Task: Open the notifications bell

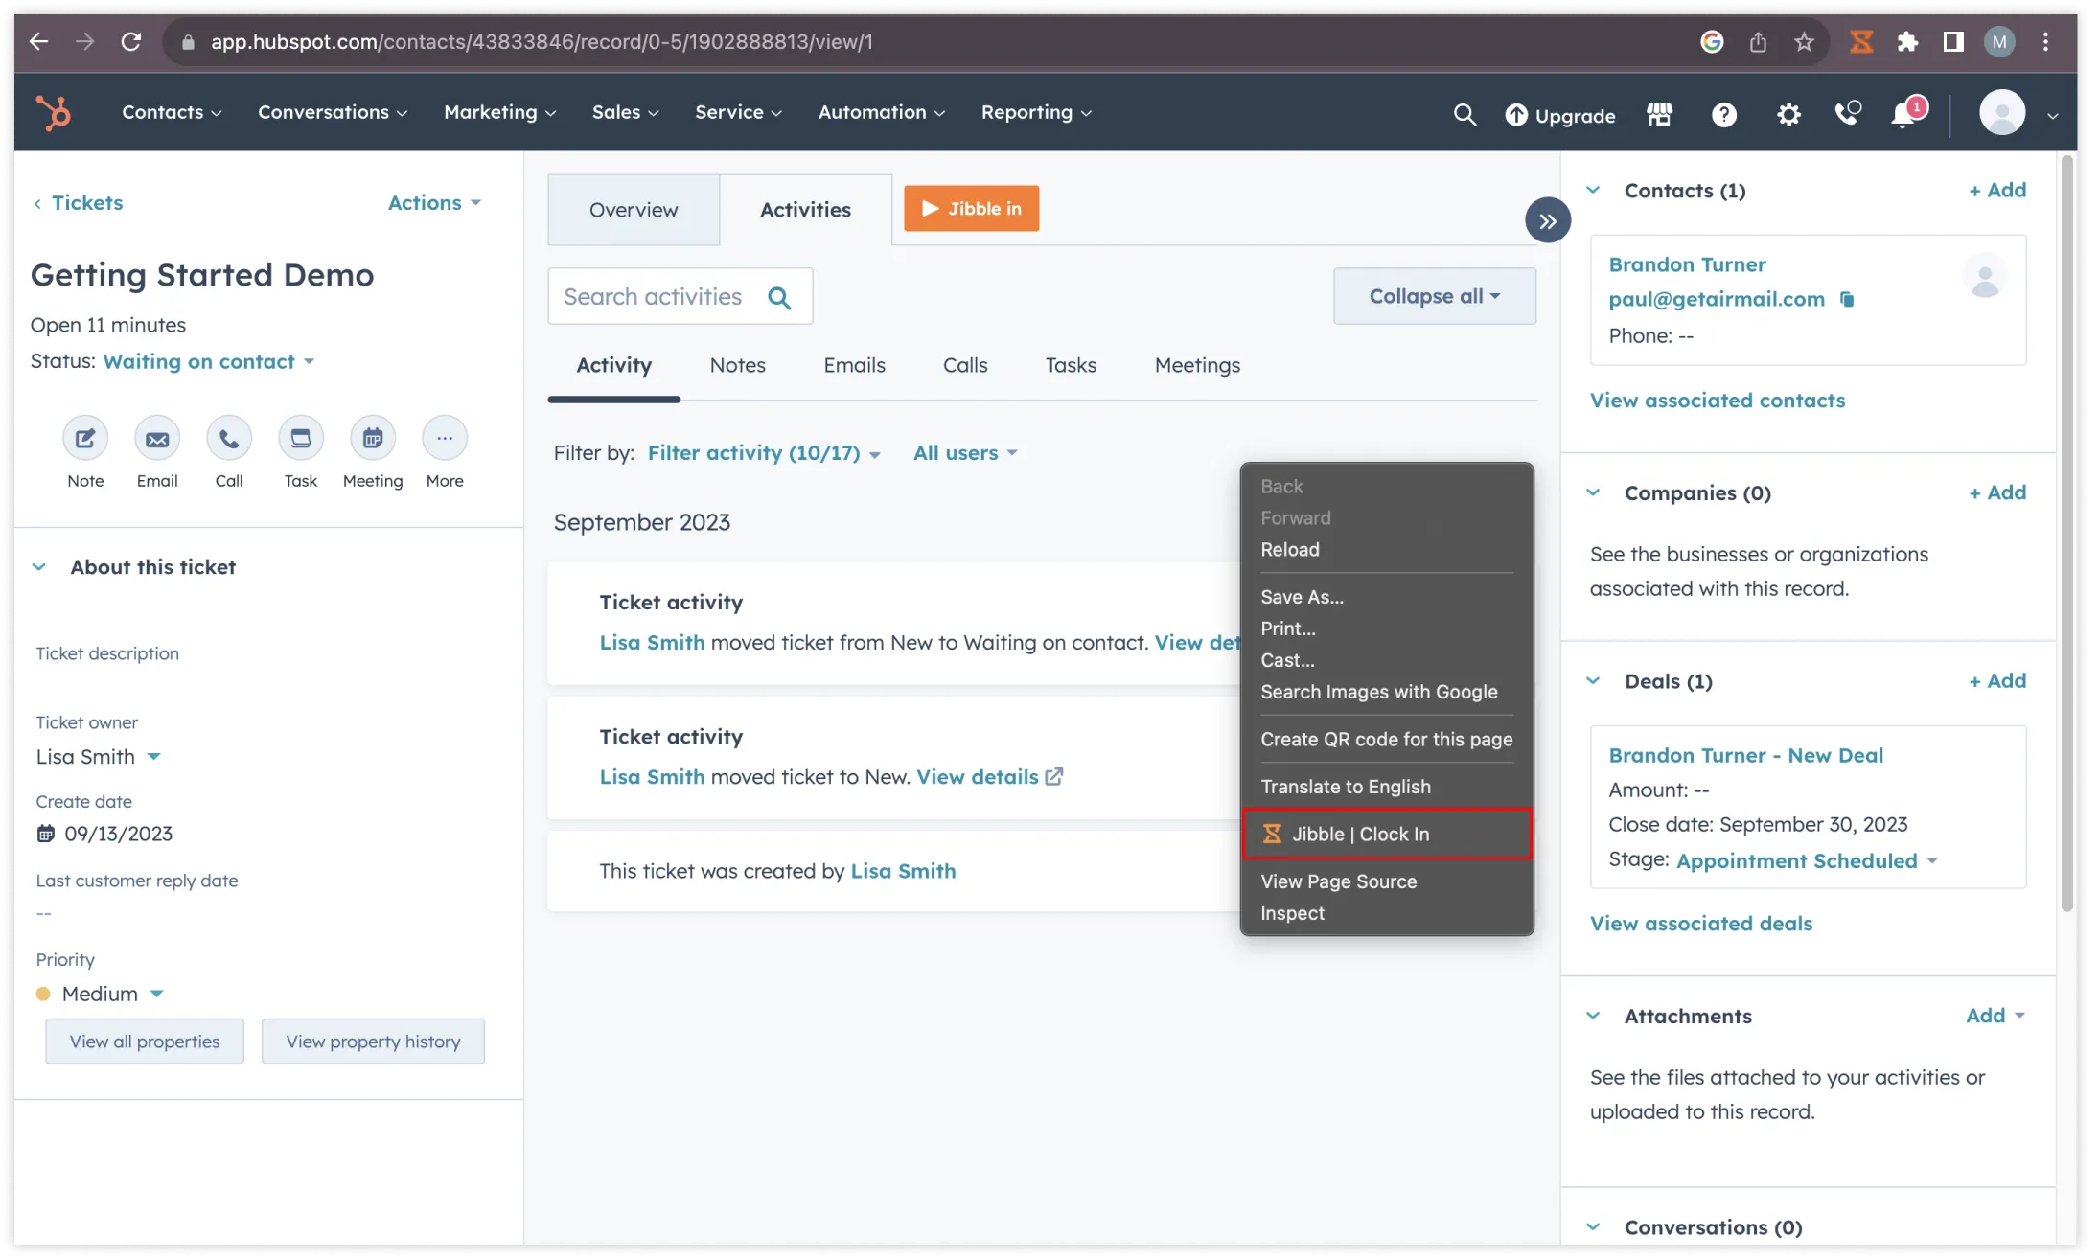Action: tap(1903, 113)
